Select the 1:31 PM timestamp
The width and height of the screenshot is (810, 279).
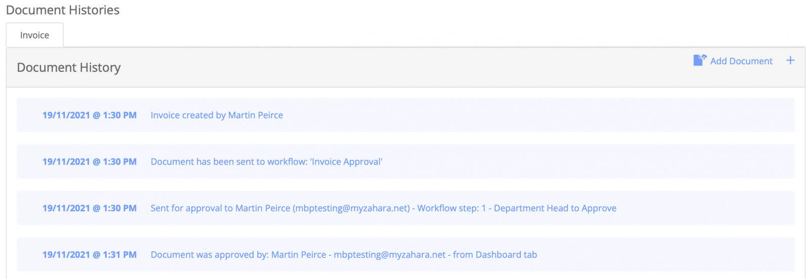pos(90,255)
